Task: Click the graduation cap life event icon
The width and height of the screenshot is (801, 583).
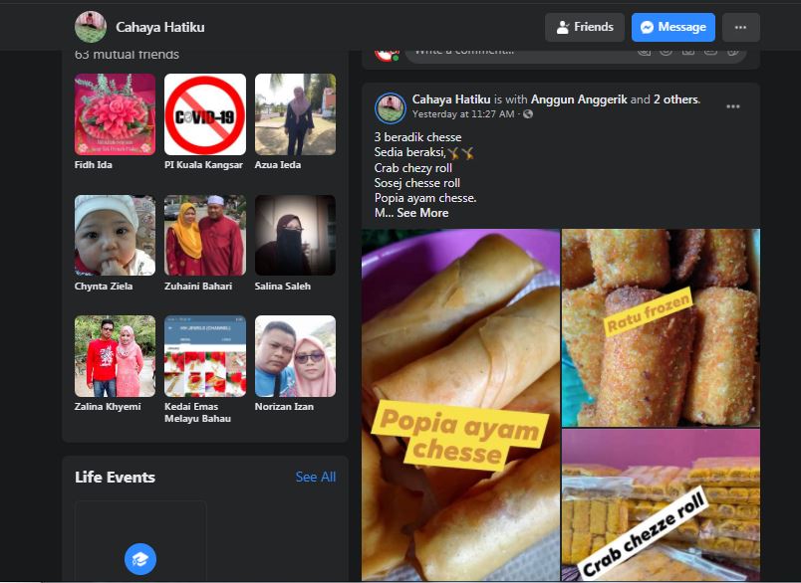Action: 140,559
